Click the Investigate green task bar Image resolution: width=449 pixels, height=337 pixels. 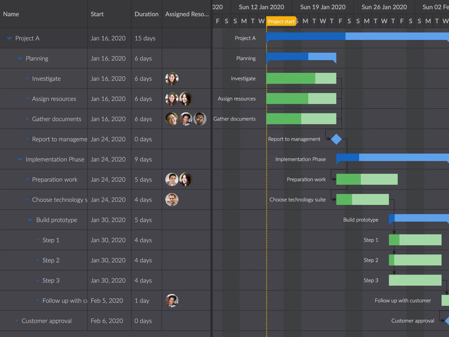[301, 78]
